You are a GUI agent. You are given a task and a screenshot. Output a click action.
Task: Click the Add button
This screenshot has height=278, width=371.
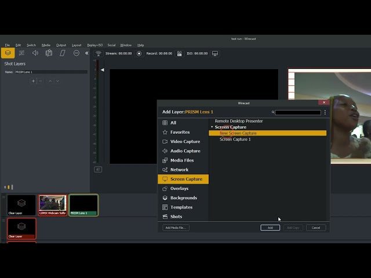(270, 228)
